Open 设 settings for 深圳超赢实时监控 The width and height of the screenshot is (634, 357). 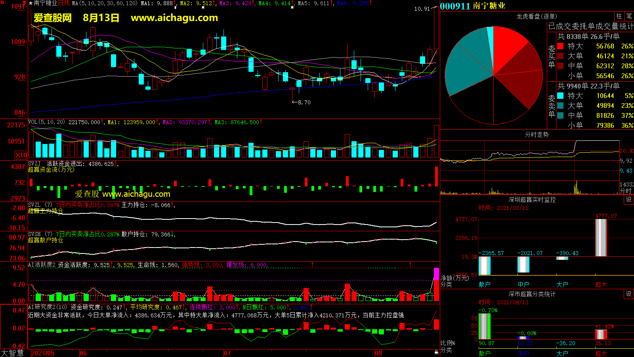pyautogui.click(x=628, y=200)
